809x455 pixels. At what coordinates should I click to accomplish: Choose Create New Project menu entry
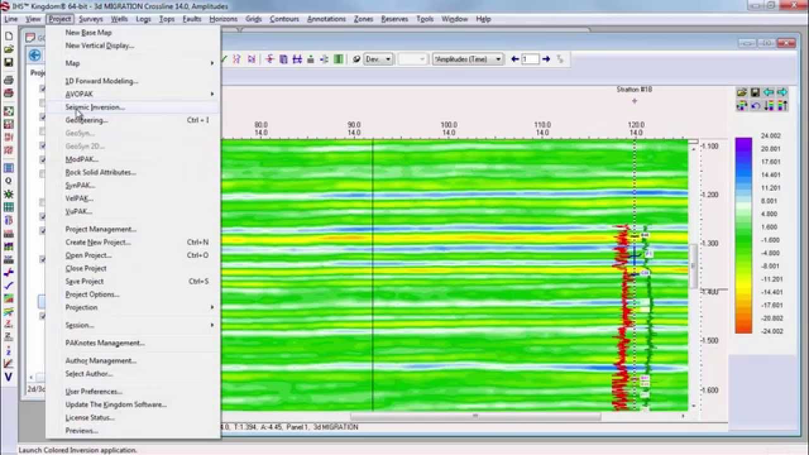coord(98,242)
